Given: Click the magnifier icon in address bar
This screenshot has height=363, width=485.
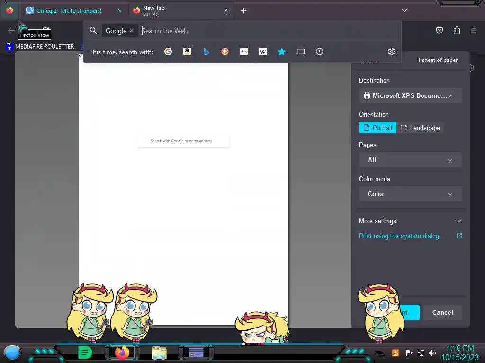Looking at the screenshot, I should coord(93,30).
